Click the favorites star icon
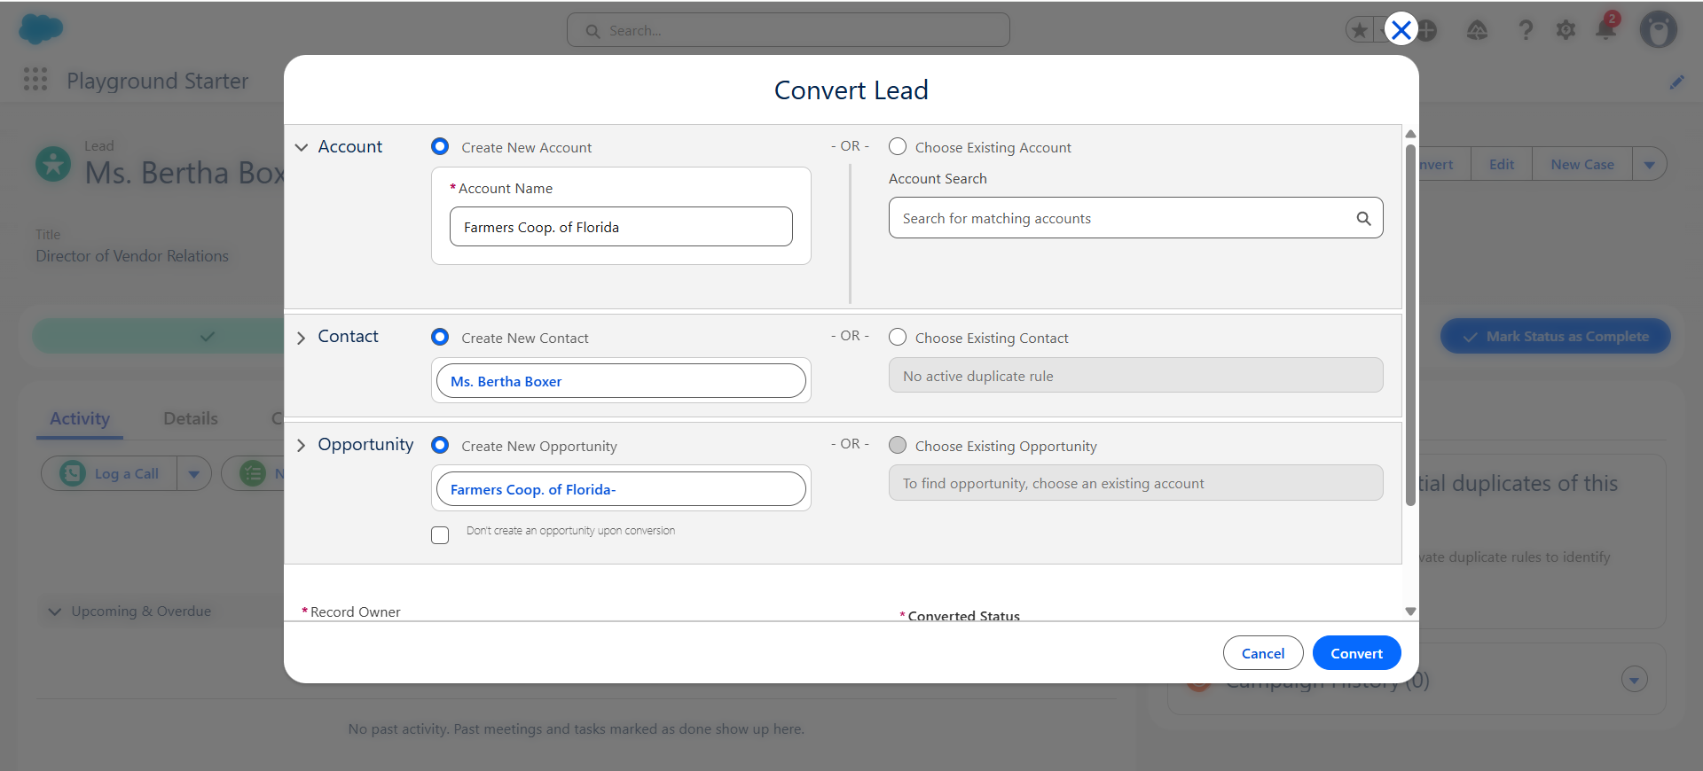 pyautogui.click(x=1359, y=30)
